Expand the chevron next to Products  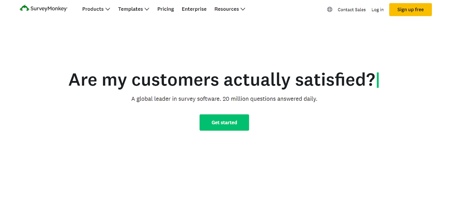[x=108, y=9]
